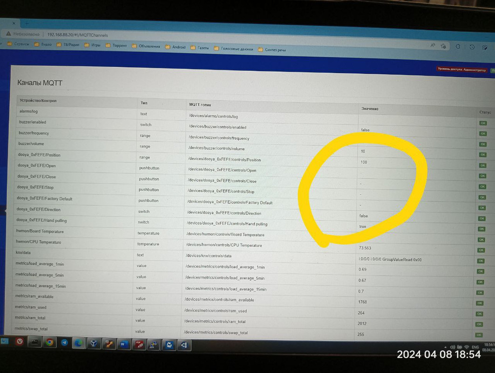The width and height of the screenshot is (495, 373).
Task: Open a new browser tab with plus
Action: tap(27, 23)
